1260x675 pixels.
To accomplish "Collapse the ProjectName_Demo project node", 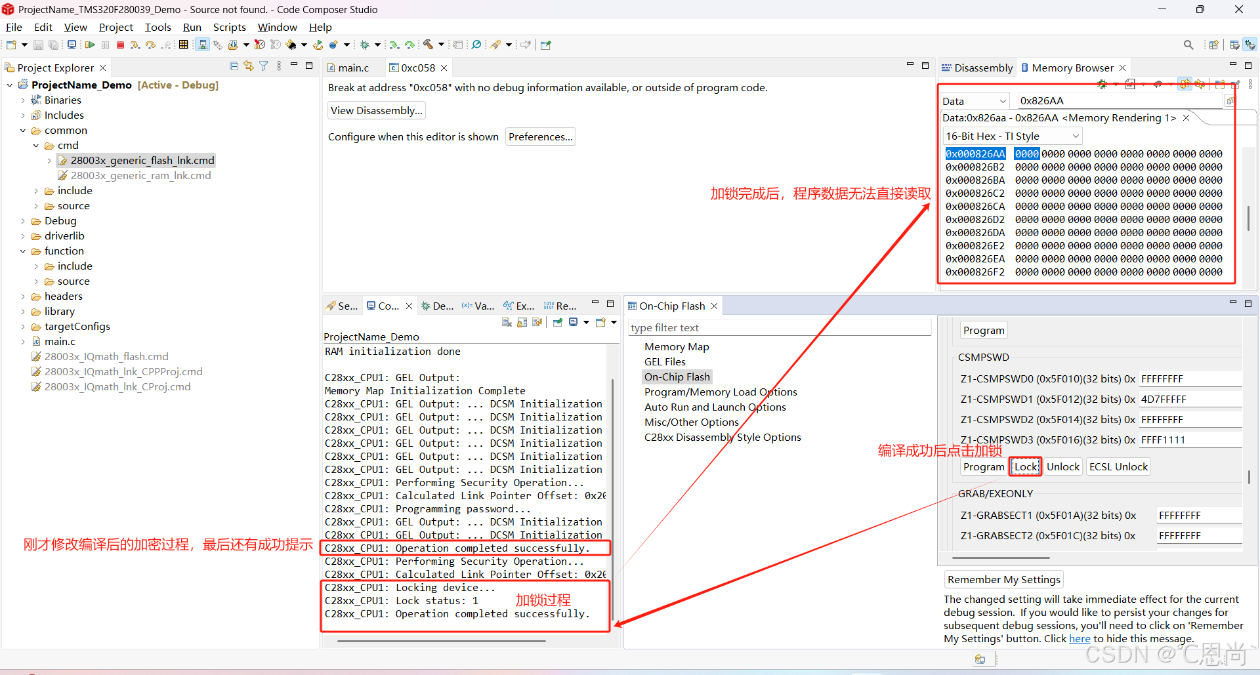I will point(10,85).
